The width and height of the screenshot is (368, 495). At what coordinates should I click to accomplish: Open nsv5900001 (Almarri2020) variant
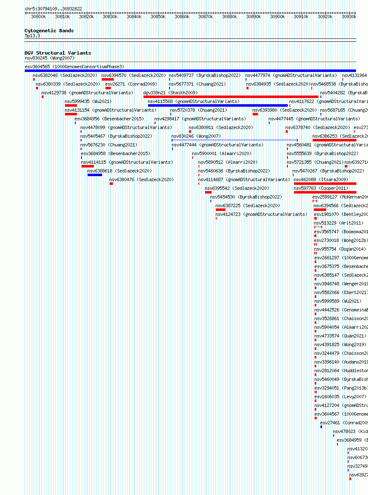[x=222, y=153]
